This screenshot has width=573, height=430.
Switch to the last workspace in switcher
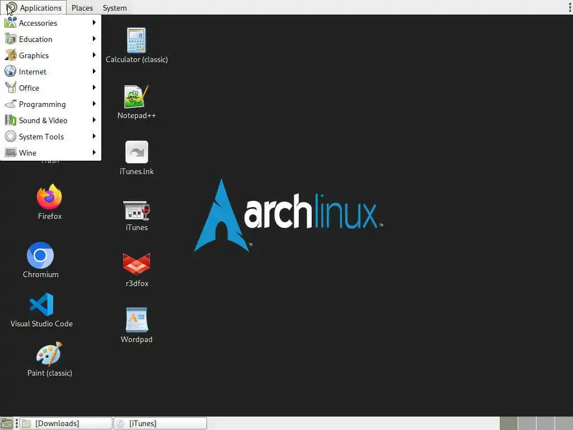(564, 423)
